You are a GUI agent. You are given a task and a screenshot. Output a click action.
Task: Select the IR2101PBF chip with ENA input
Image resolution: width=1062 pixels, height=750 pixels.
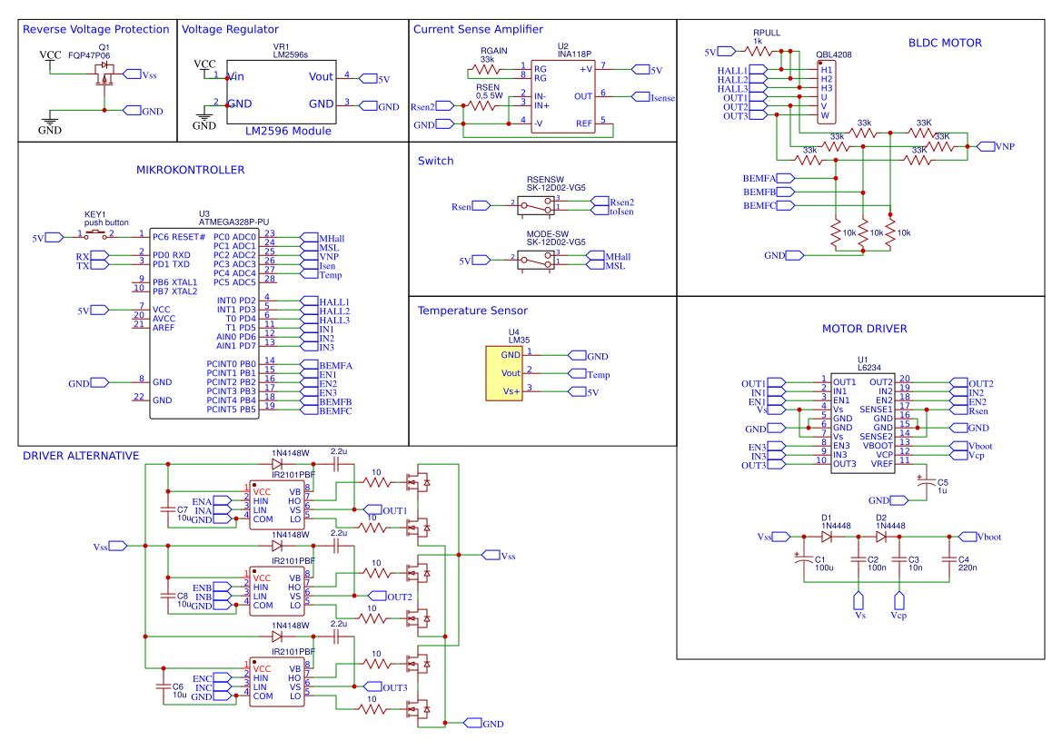tap(277, 506)
